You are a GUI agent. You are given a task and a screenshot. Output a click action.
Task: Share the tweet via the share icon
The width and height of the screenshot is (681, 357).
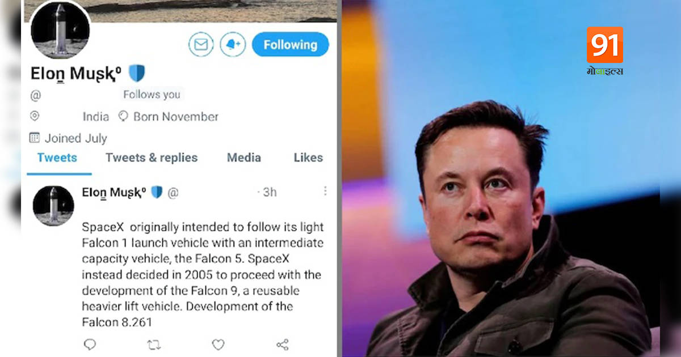click(282, 344)
